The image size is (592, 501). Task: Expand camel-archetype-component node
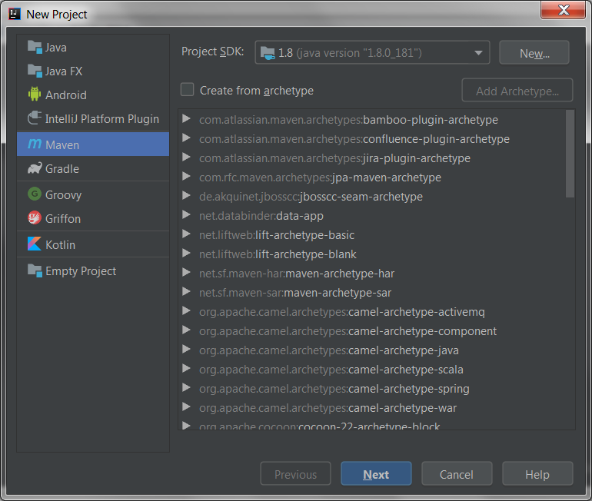pyautogui.click(x=186, y=330)
